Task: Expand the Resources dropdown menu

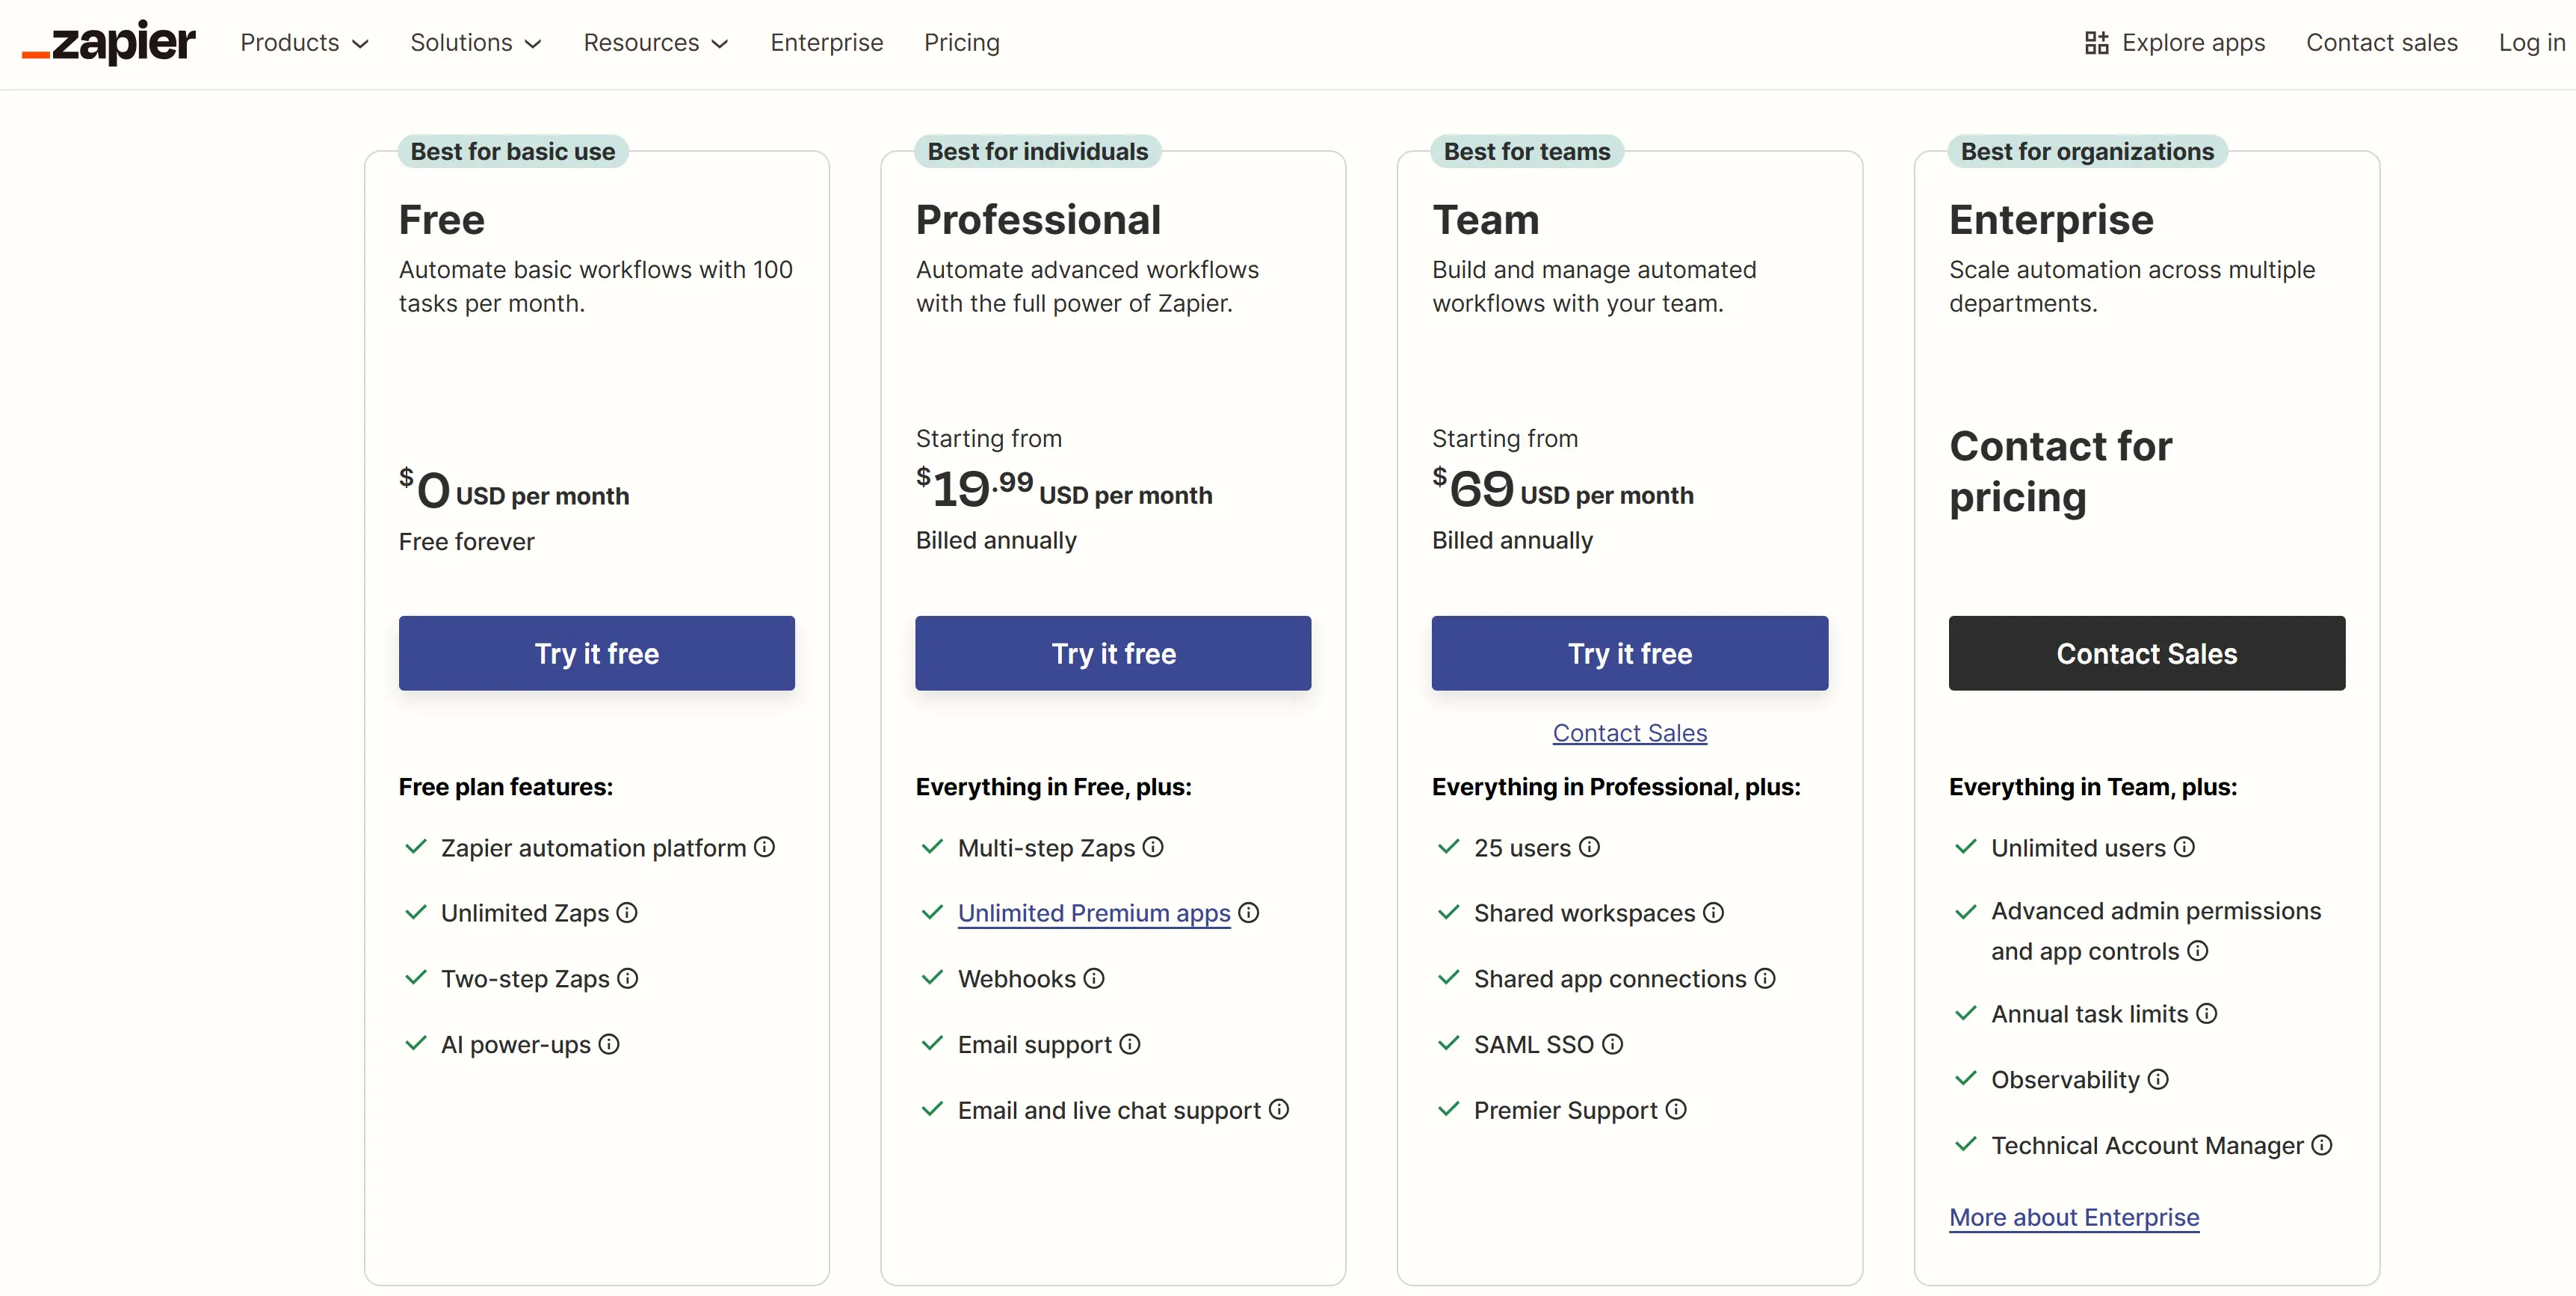Action: click(x=656, y=43)
